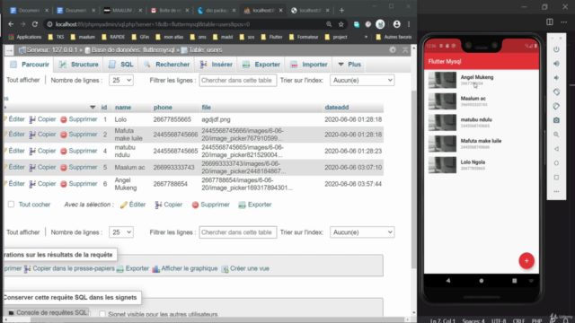Toggle VS Code split editor icon
Viewport: 575px width, 323px height.
(x=550, y=22)
